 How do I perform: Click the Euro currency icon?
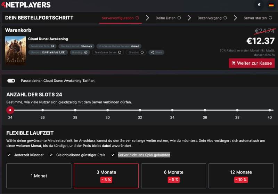pos(259,5)
